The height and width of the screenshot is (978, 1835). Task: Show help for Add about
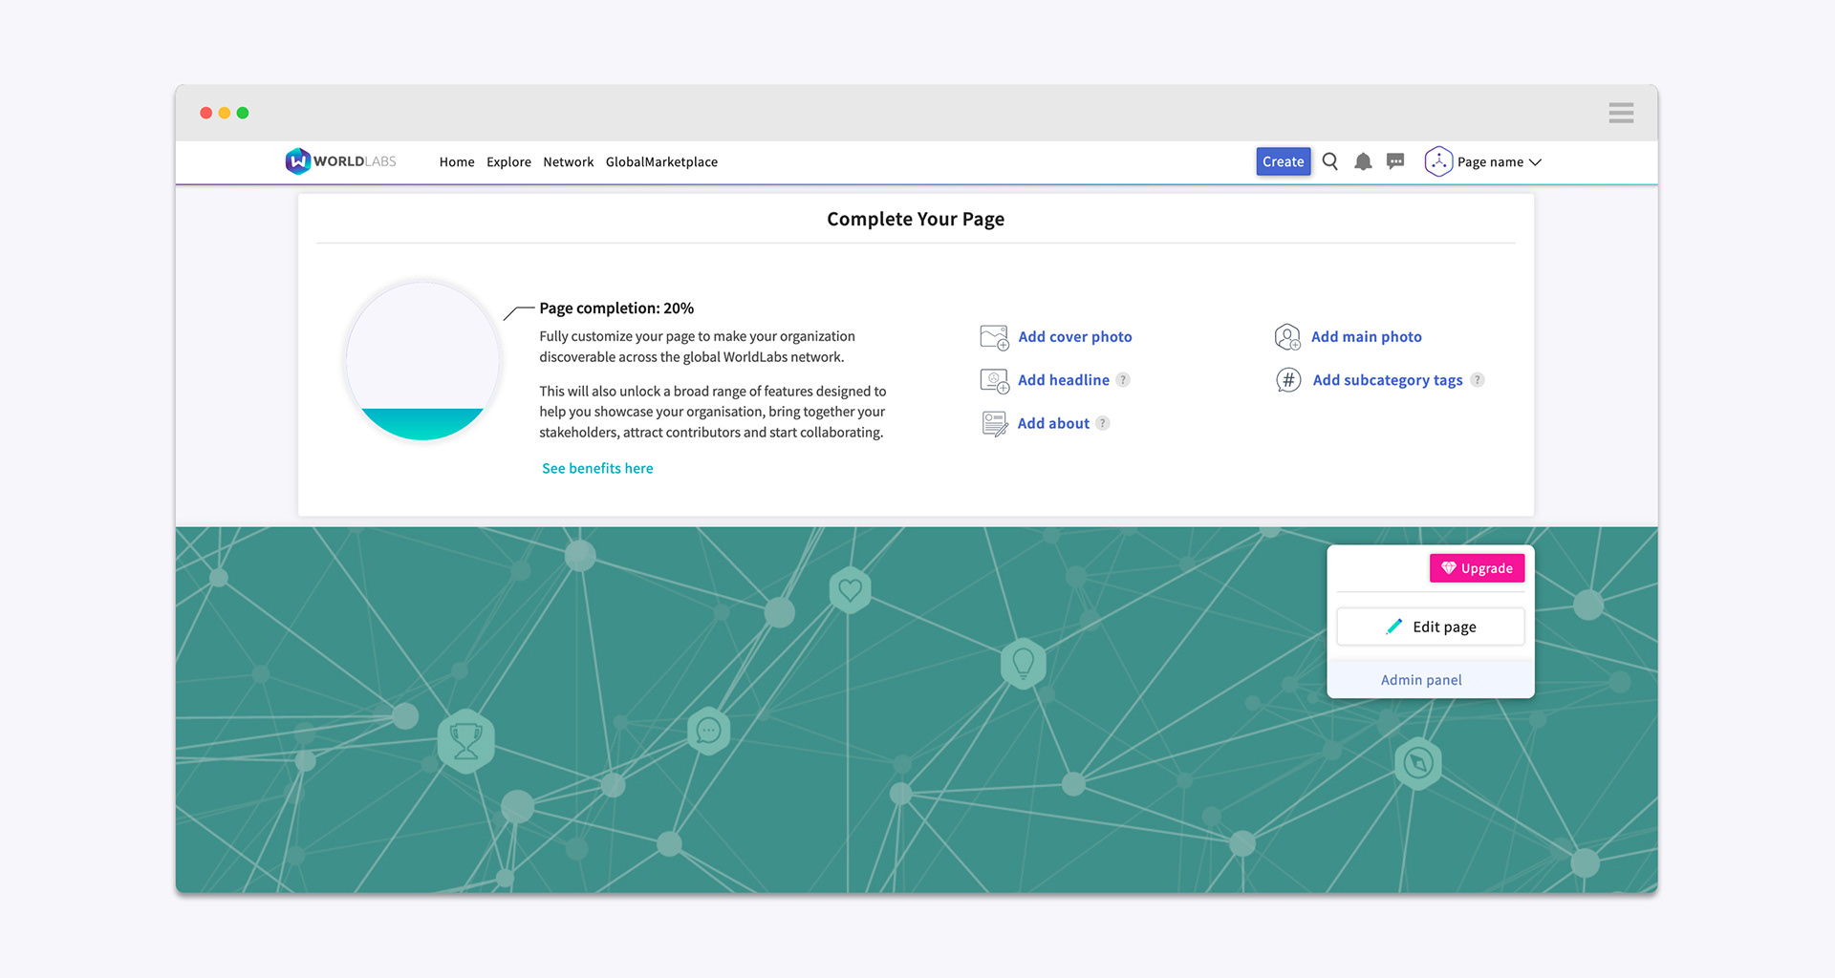point(1102,423)
